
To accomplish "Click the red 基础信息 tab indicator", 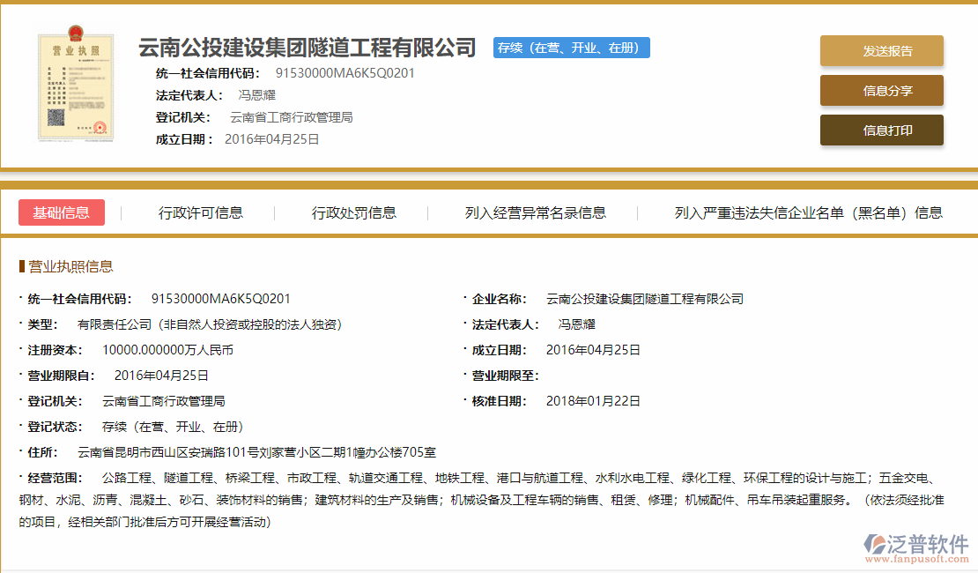I will click(62, 212).
